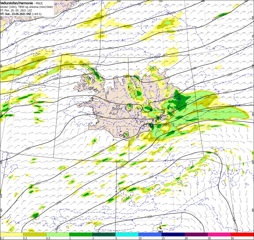Viewport: 254px width, 240px height.
Task: Select the dark green 3–5 legend swatch
Action: click(x=104, y=234)
